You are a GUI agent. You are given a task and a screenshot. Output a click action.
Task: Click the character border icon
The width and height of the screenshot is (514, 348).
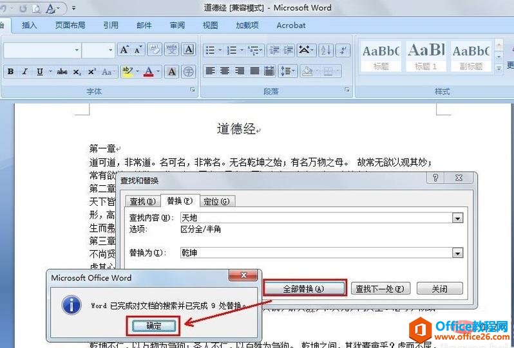pyautogui.click(x=189, y=50)
